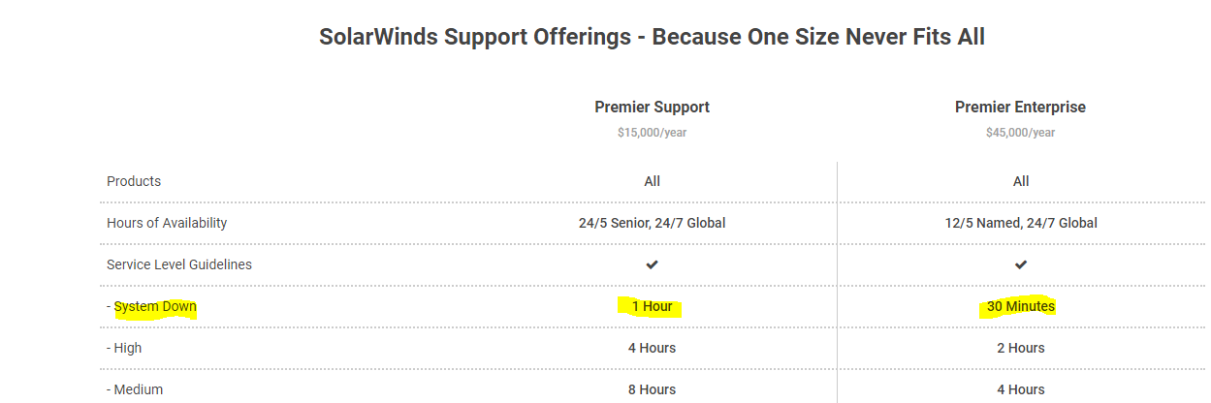
Task: Click the highlighted 1 Hour value
Action: 653,307
